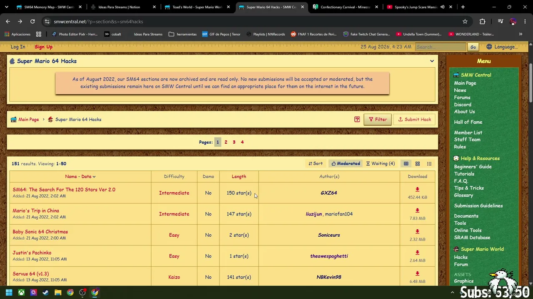Screen dimensions: 533x299
Task: Bookmark this page with the star icon
Action: click(465, 22)
